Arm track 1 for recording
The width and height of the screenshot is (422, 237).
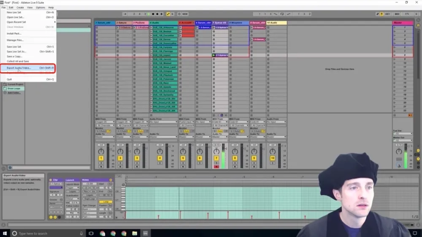pyautogui.click(x=101, y=167)
